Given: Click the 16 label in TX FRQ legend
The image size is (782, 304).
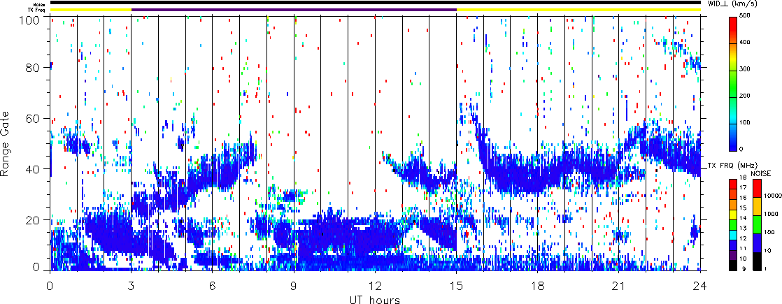Looking at the screenshot, I should click(744, 198).
